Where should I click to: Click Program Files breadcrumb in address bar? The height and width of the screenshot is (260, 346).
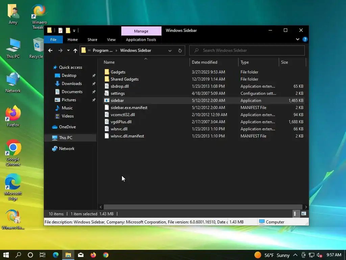point(103,50)
